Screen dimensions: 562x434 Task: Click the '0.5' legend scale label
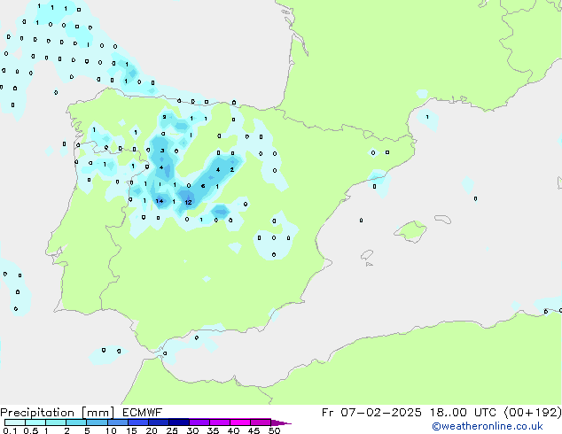(x=31, y=430)
